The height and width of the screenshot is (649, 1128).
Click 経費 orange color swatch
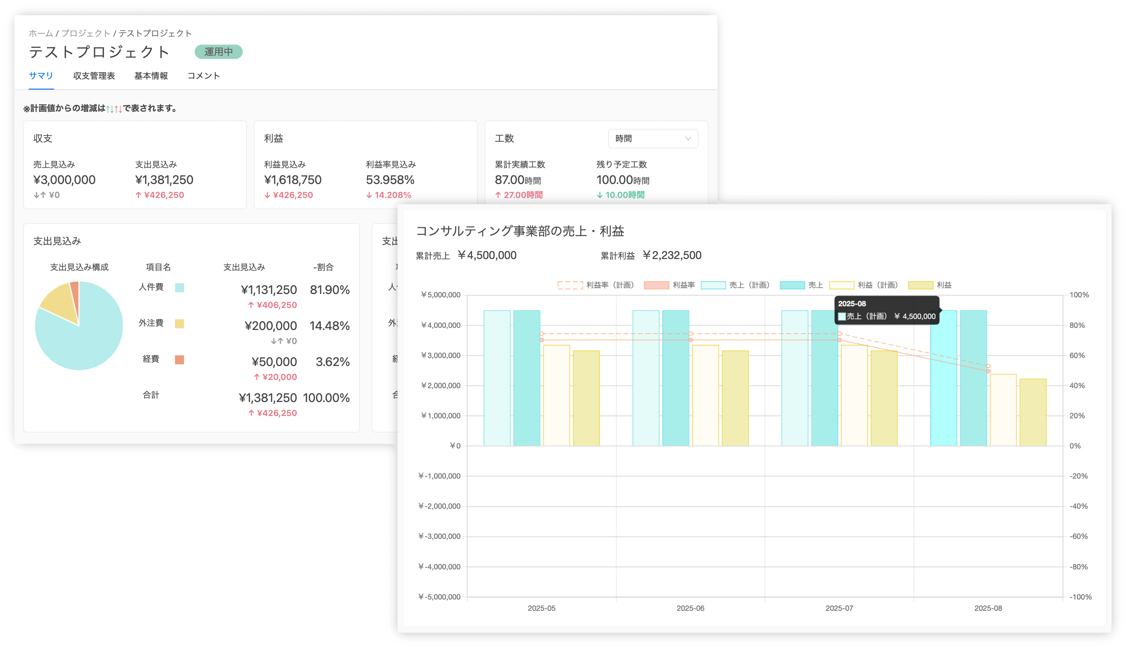tap(179, 360)
